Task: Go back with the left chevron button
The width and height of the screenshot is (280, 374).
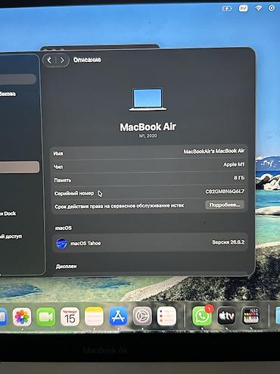Action: click(49, 61)
